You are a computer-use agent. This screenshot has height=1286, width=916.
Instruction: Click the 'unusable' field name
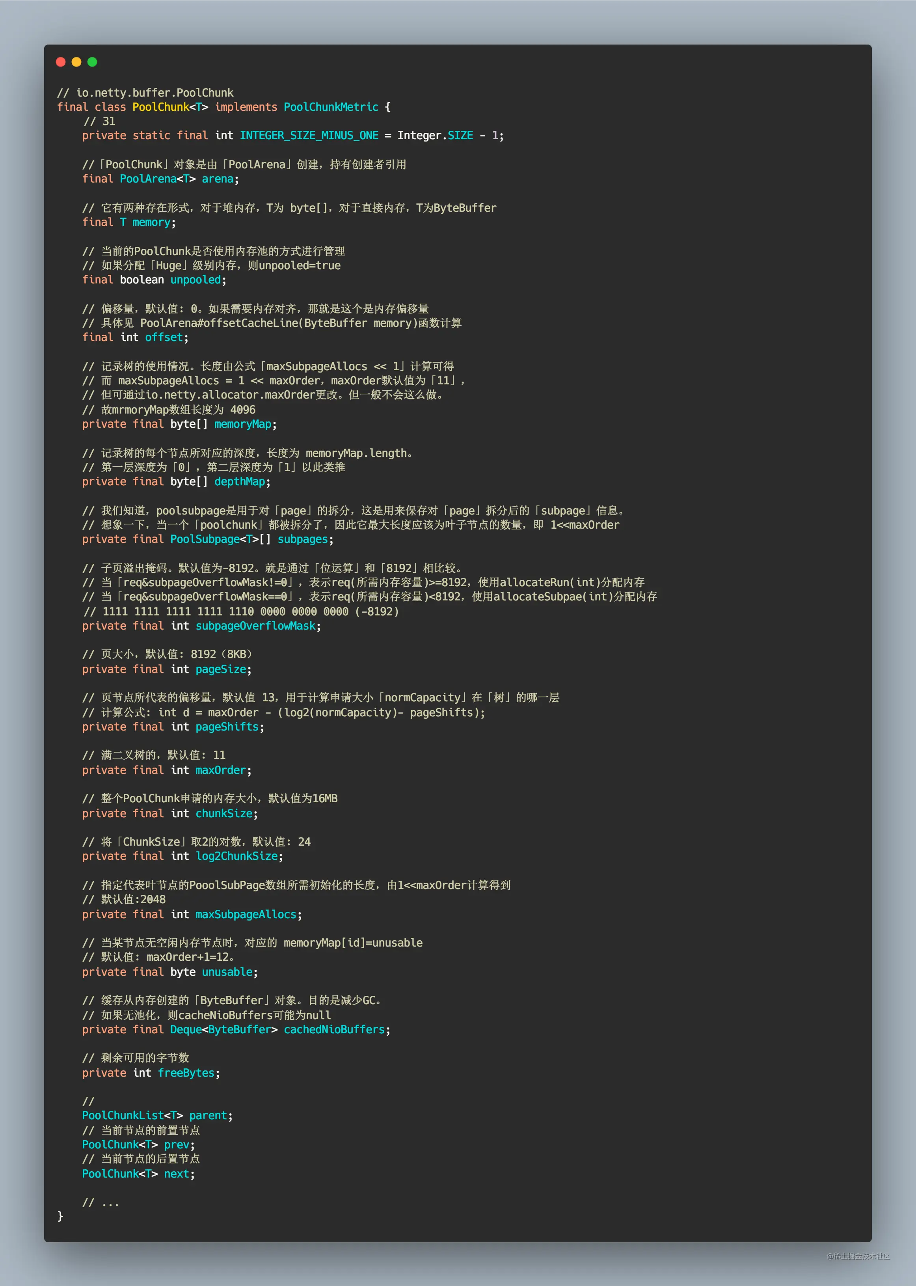pos(227,972)
